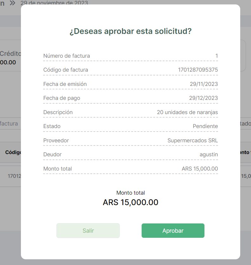Select the invoice code 1701287095375

coord(198,70)
